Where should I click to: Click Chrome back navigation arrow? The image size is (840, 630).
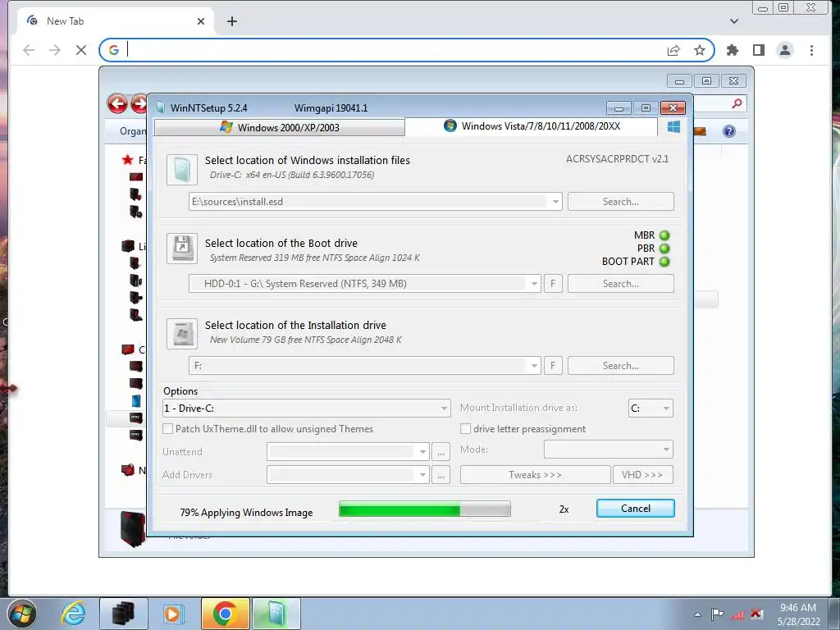point(29,50)
